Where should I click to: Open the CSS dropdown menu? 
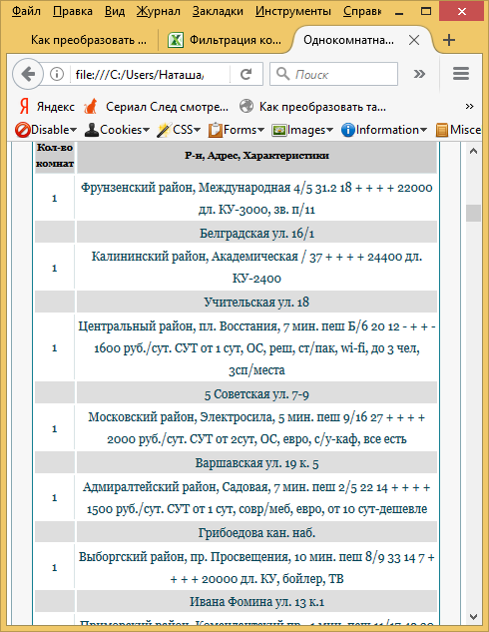[179, 130]
